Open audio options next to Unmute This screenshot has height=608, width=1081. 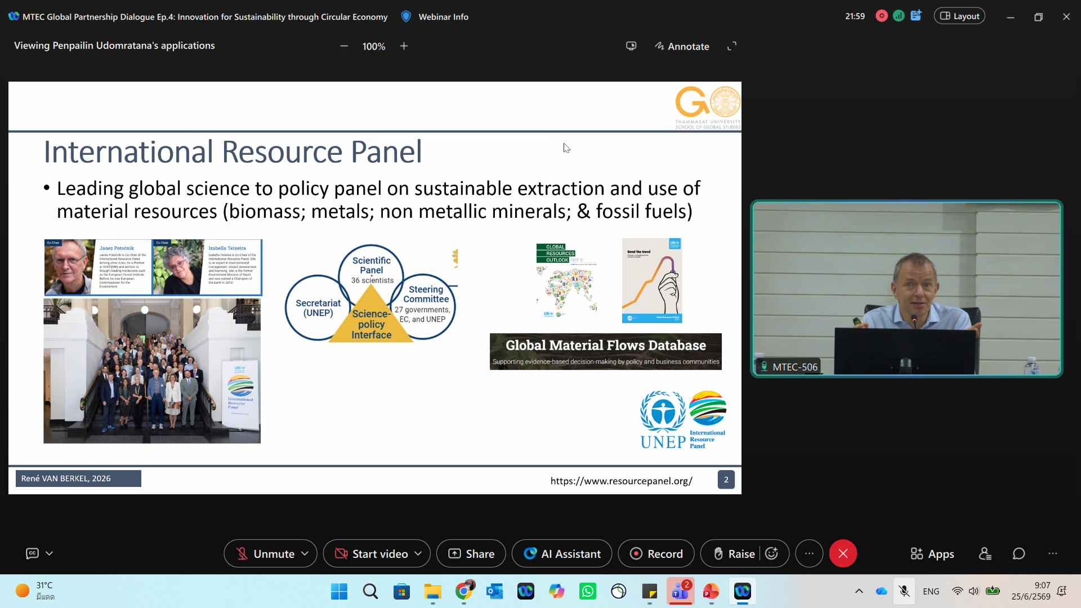click(x=305, y=554)
